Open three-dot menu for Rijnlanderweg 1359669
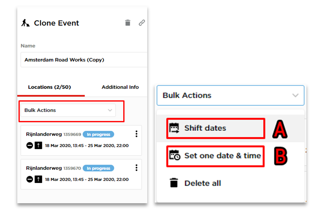The image size is (324, 213). pyautogui.click(x=136, y=134)
